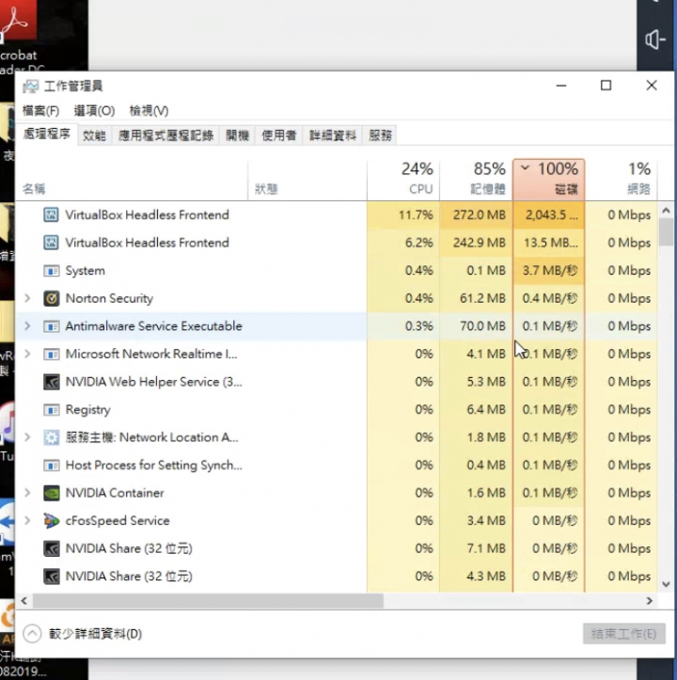Click 較少詳細資料(D) link
Screen dimensions: 677x680
(x=95, y=634)
